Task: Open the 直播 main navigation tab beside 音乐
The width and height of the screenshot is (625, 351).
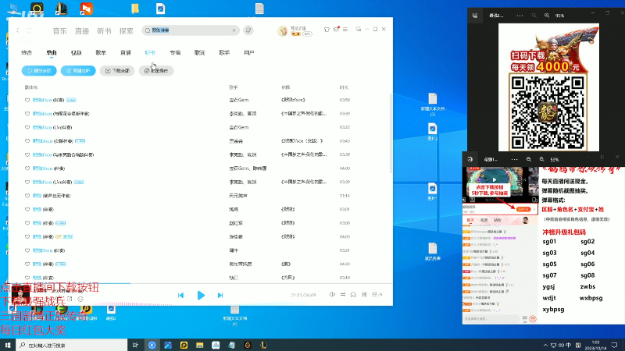Action: coord(82,30)
